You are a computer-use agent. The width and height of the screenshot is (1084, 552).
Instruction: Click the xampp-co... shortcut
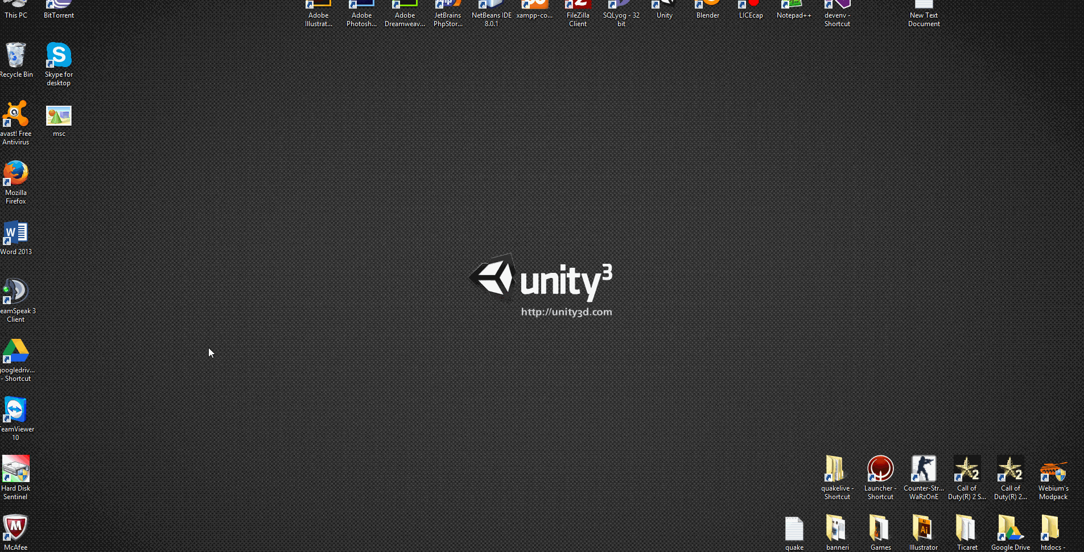(x=535, y=10)
